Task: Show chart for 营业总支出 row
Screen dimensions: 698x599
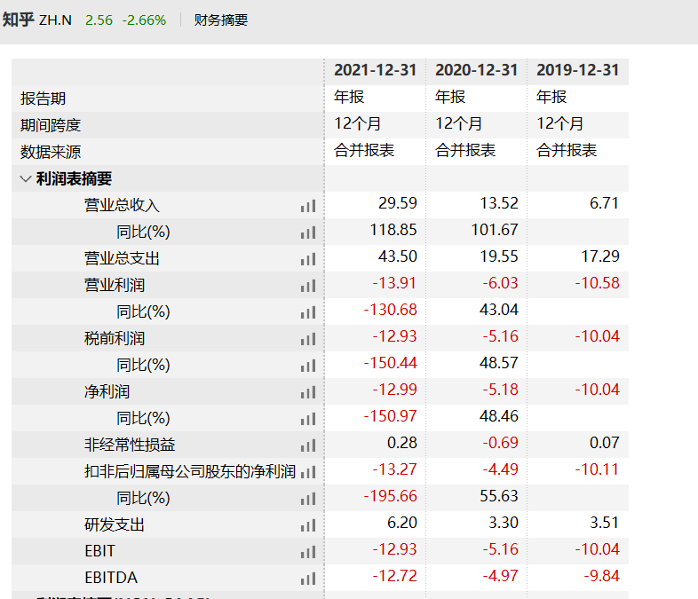Action: coord(308,259)
